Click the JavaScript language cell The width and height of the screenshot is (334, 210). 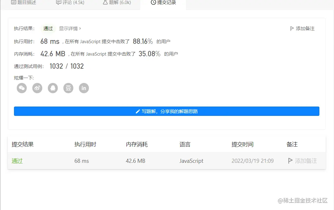click(191, 161)
